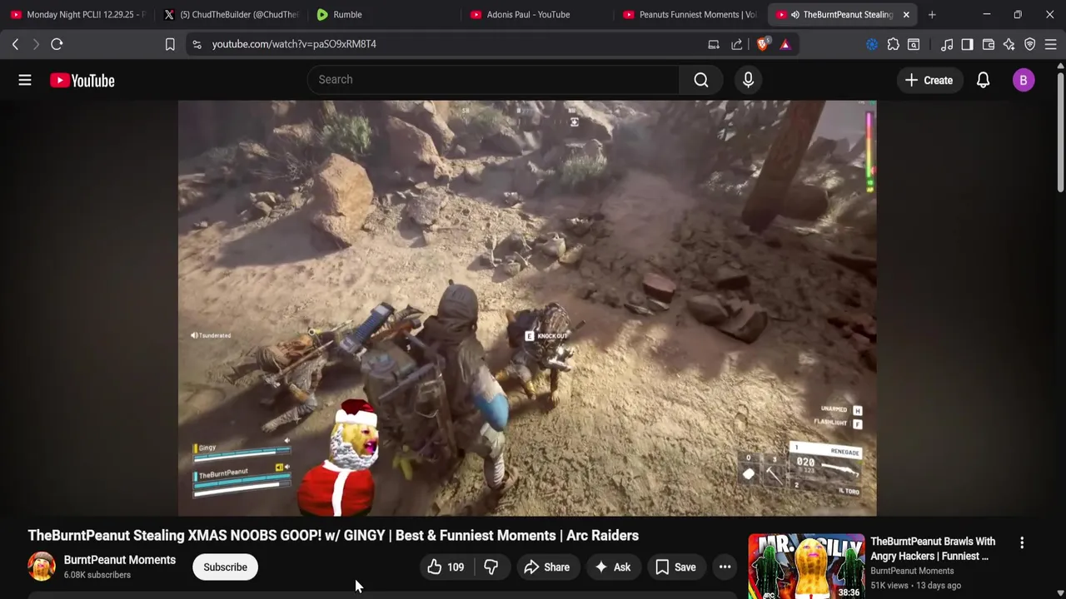The image size is (1066, 599).
Task: View site information icon in address bar
Action: point(197,44)
